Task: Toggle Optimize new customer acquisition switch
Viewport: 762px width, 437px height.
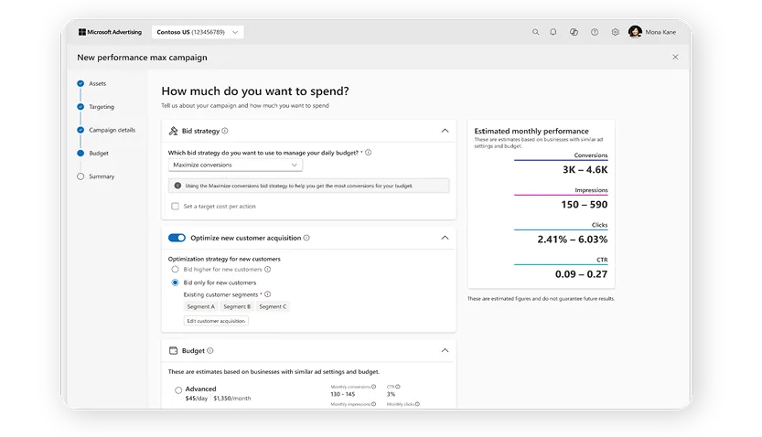Action: pyautogui.click(x=177, y=238)
